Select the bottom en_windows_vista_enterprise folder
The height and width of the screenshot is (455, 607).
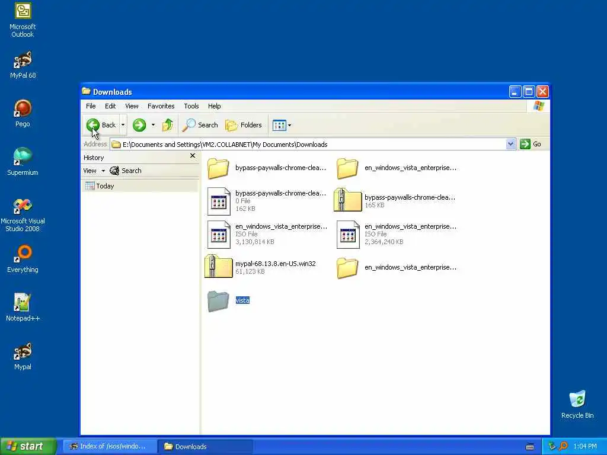pos(397,267)
